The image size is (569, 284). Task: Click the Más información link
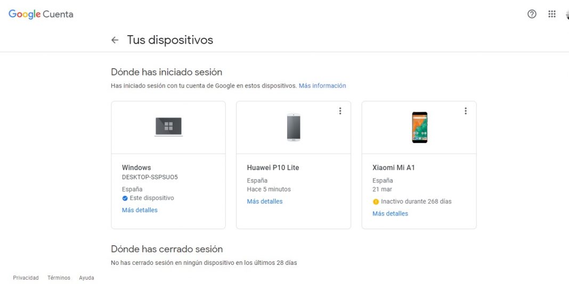tap(322, 86)
